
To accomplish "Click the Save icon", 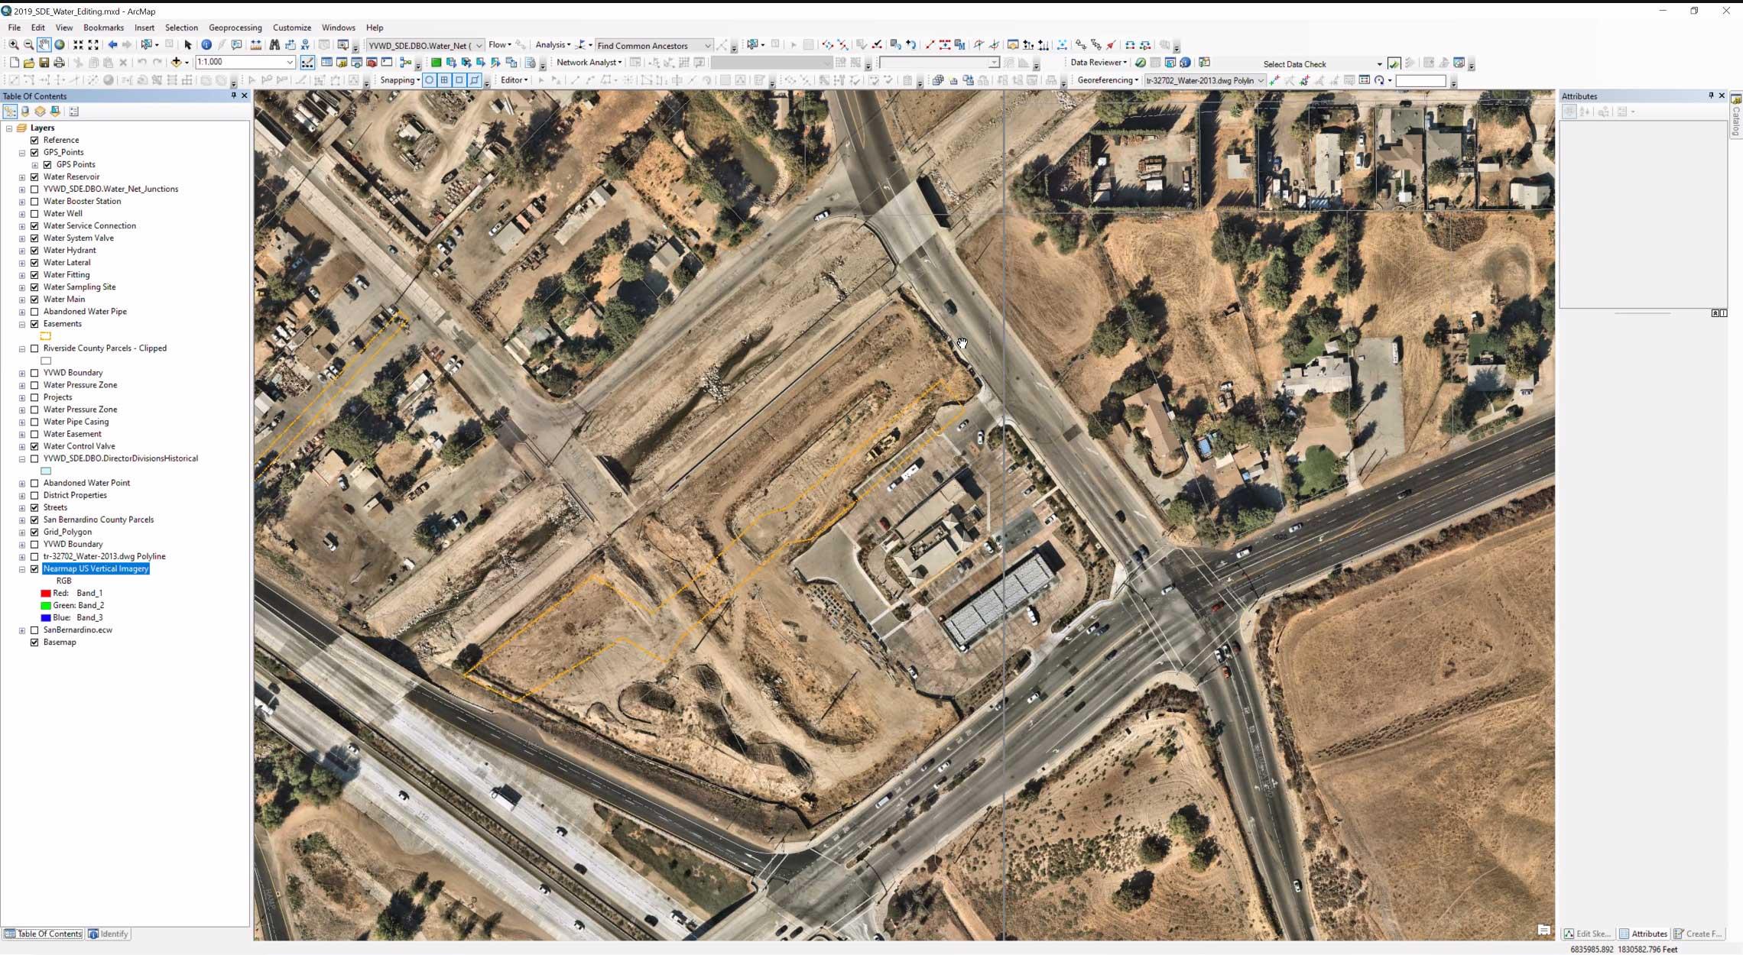I will (44, 63).
